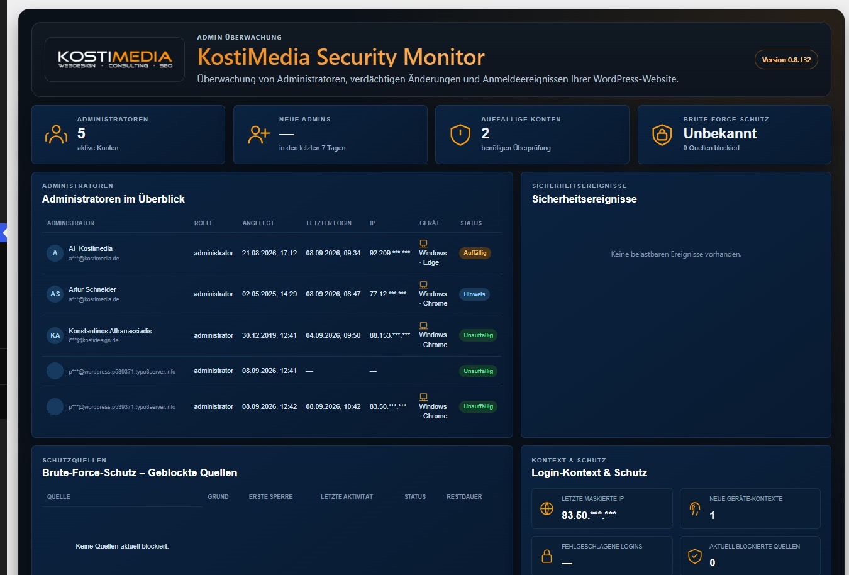Click the heading "Login-Kontext & Schutz"

coord(589,472)
